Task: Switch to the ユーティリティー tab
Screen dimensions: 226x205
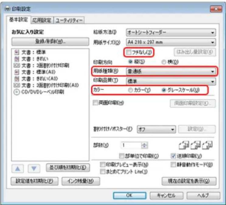Action: [69, 20]
